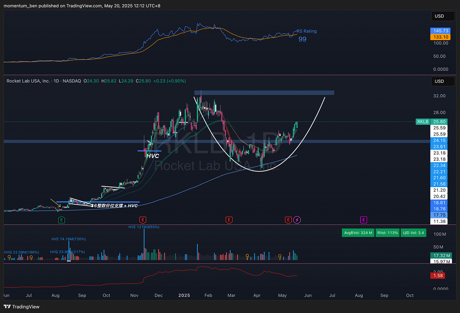Open the red E earnings marker in early May
460x313 pixels.
[288, 220]
